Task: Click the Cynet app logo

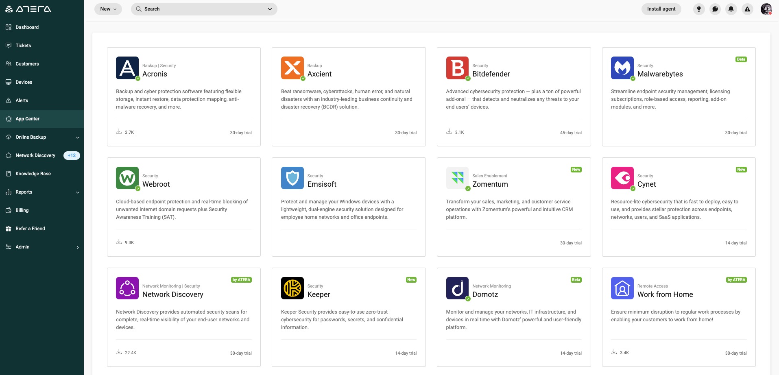Action: click(x=622, y=178)
